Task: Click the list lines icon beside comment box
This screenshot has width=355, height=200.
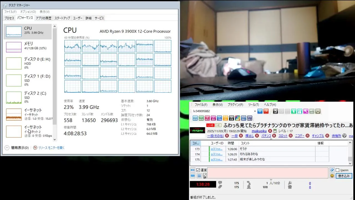Action: pos(199,176)
